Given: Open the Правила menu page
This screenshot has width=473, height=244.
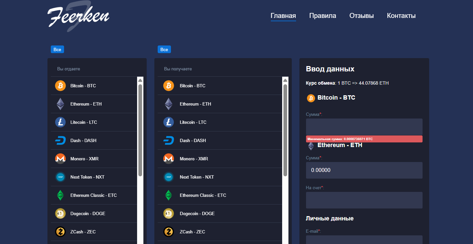Looking at the screenshot, I should [x=322, y=16].
